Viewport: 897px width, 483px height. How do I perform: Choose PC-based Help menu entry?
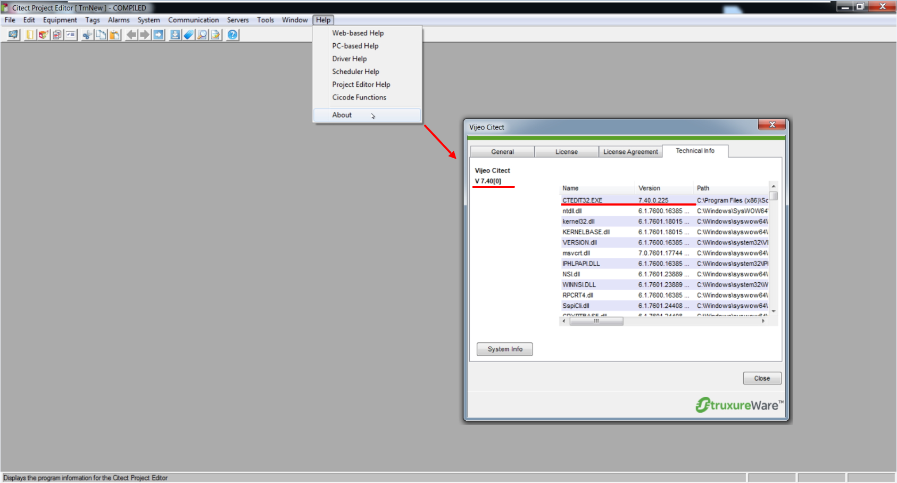tap(367, 46)
